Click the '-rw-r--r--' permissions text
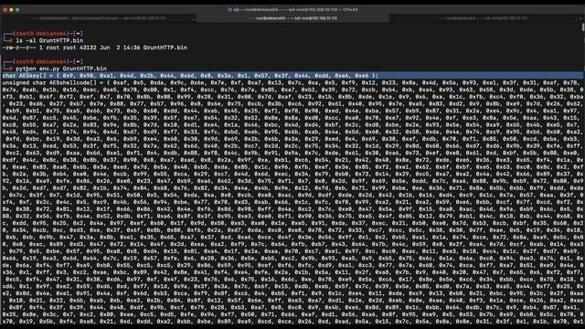The width and height of the screenshot is (585, 329). (x=18, y=48)
